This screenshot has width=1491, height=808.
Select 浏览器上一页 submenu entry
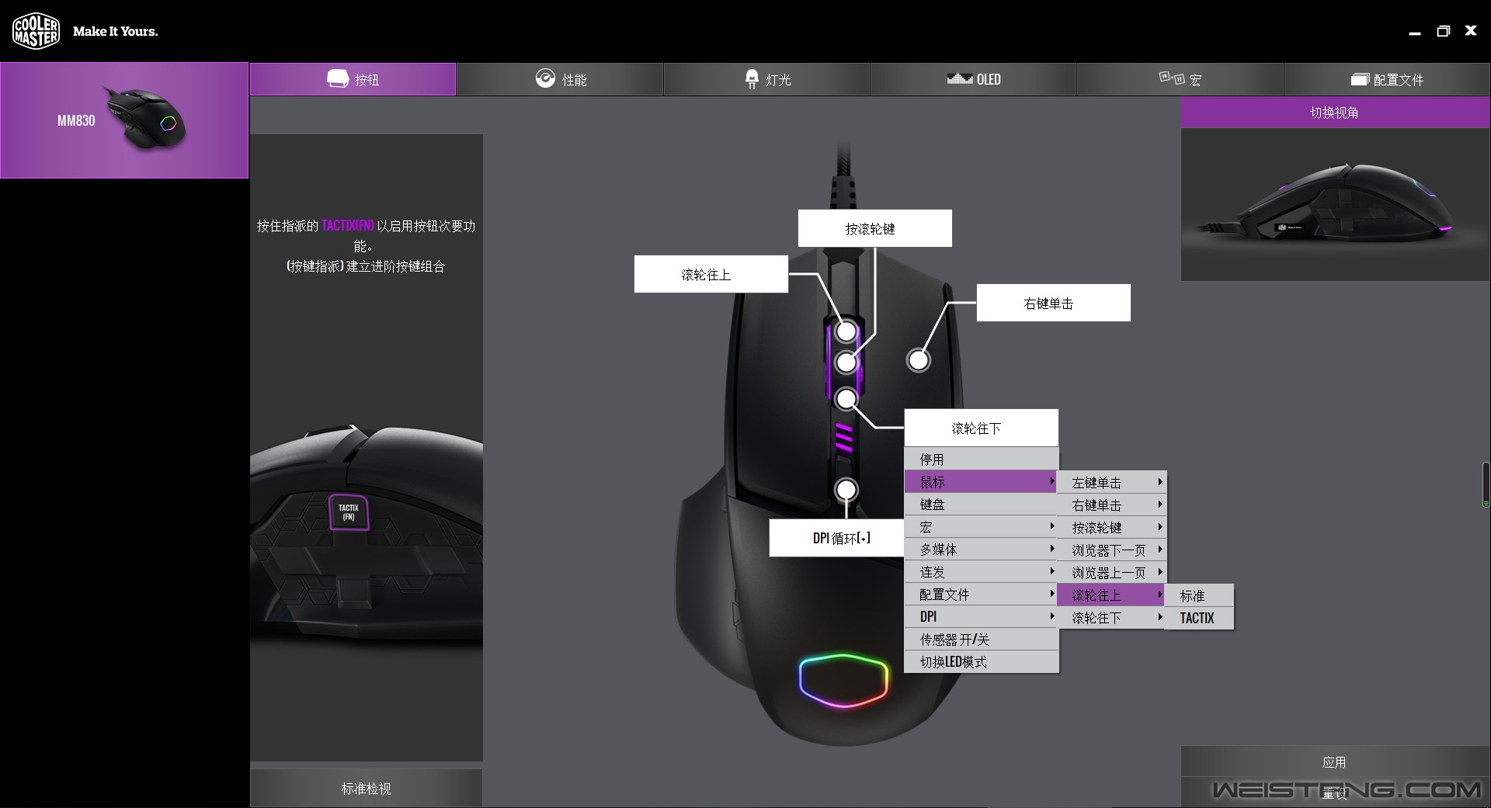tap(1112, 572)
